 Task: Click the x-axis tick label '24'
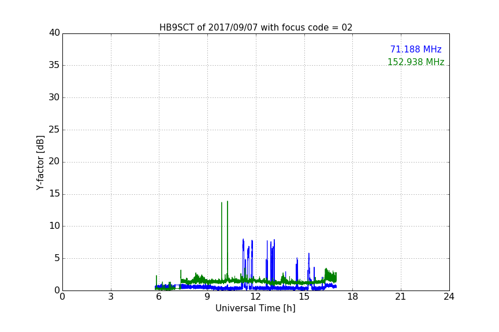[449, 297]
